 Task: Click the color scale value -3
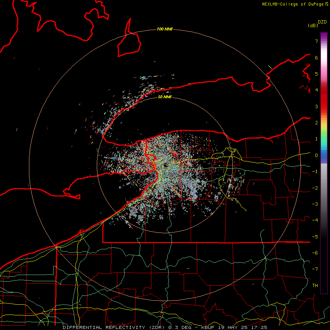click(x=315, y=204)
